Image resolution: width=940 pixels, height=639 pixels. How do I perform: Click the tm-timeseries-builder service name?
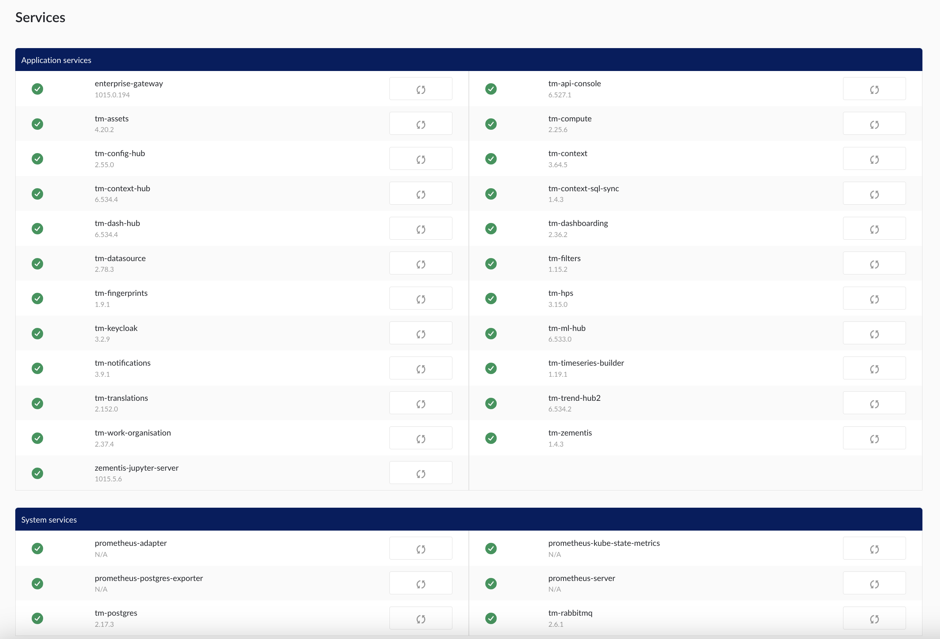pyautogui.click(x=586, y=363)
